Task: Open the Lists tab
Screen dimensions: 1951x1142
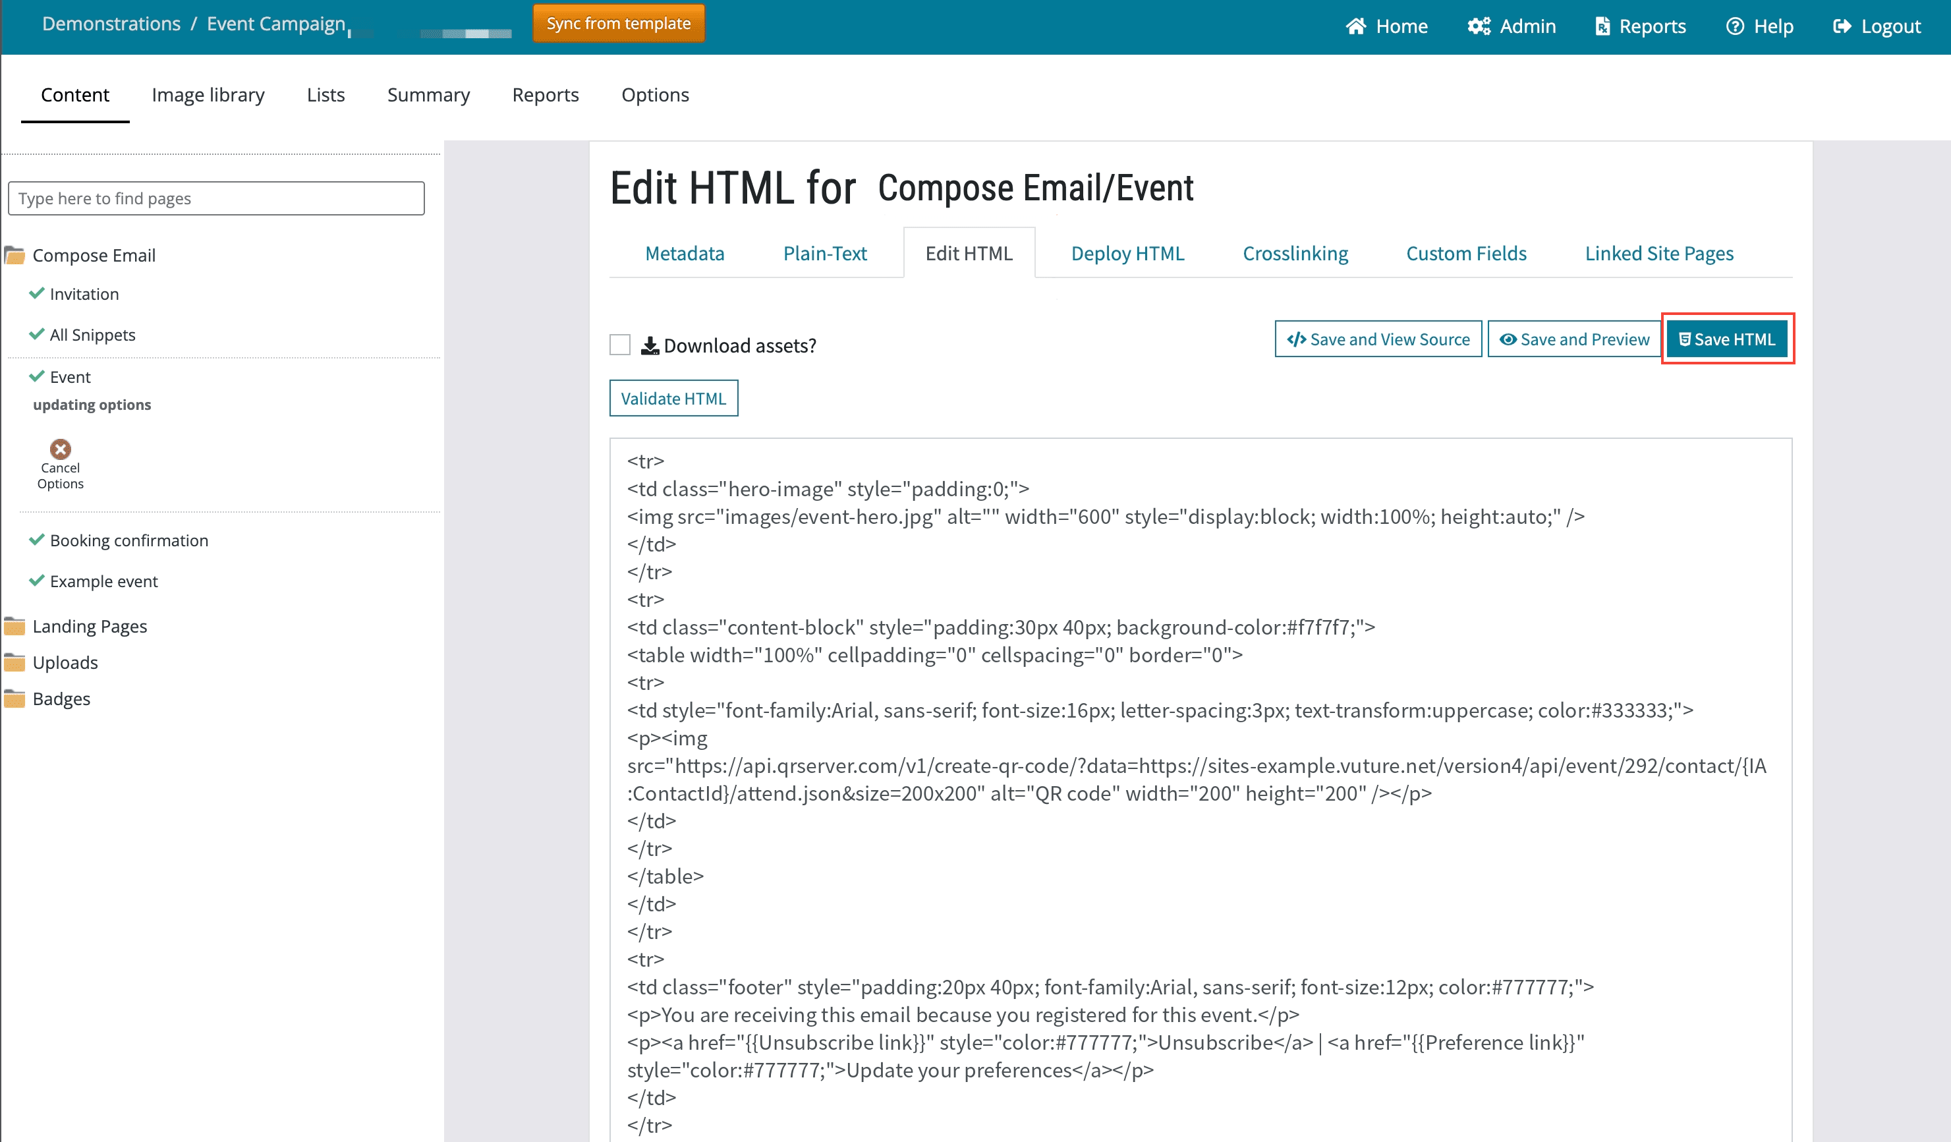Action: pyautogui.click(x=326, y=96)
